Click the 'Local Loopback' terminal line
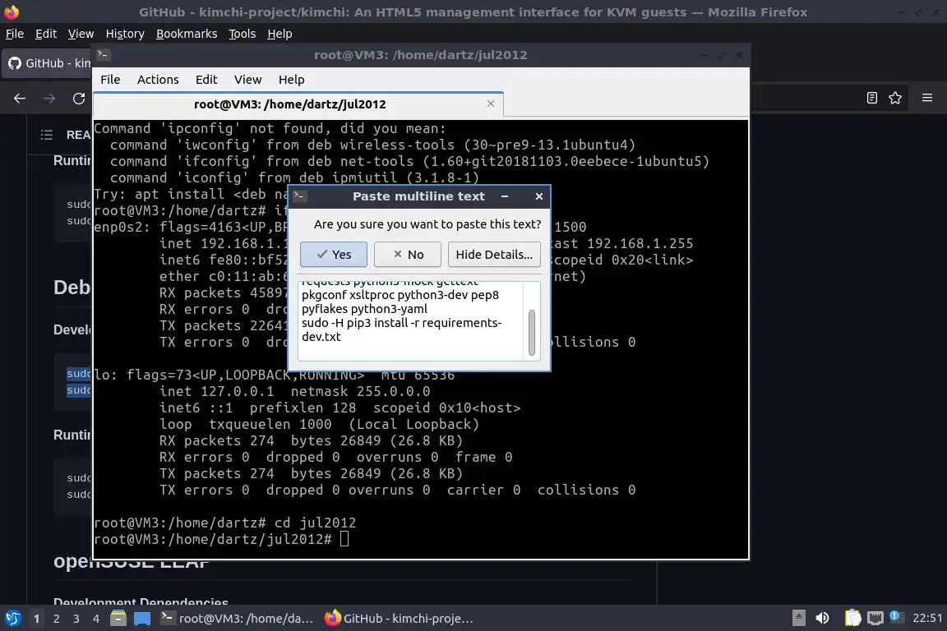The width and height of the screenshot is (947, 631). point(320,425)
